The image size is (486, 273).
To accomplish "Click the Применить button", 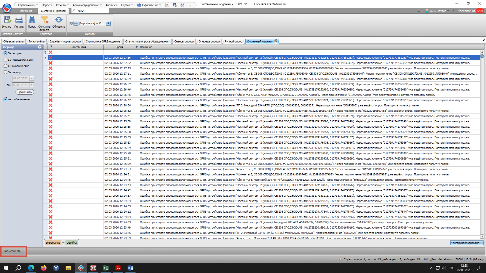I will tap(25, 92).
